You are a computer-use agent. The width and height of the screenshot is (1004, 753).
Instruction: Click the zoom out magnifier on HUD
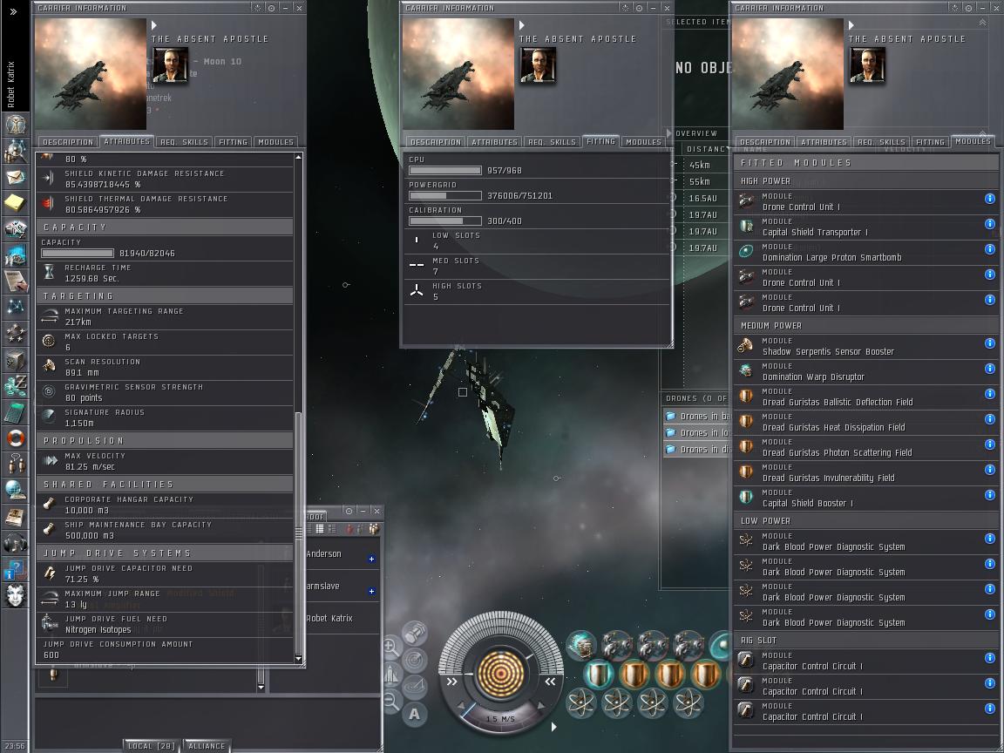click(390, 701)
